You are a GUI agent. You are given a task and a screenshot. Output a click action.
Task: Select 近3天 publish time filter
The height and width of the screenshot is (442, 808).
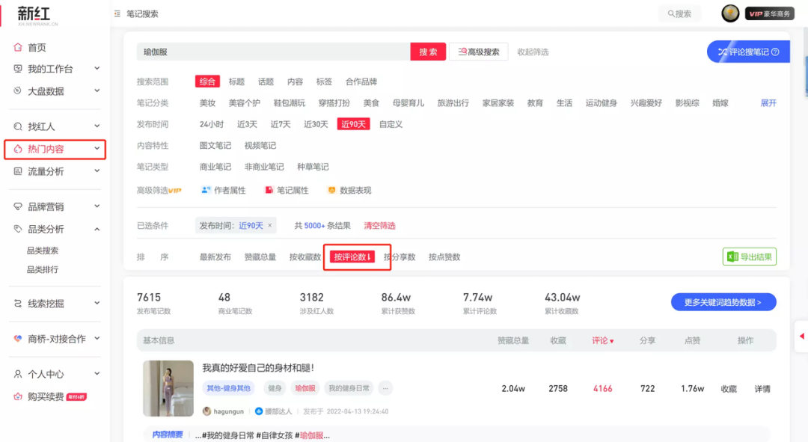pyautogui.click(x=247, y=124)
